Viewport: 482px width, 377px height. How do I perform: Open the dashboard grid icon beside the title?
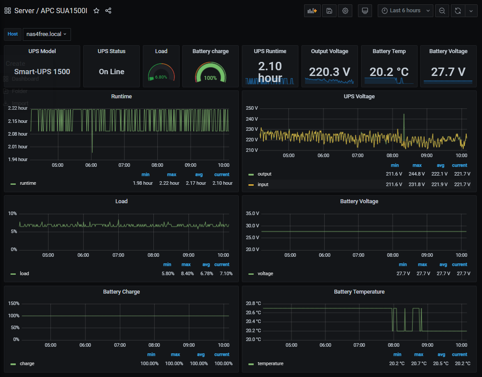tap(8, 11)
